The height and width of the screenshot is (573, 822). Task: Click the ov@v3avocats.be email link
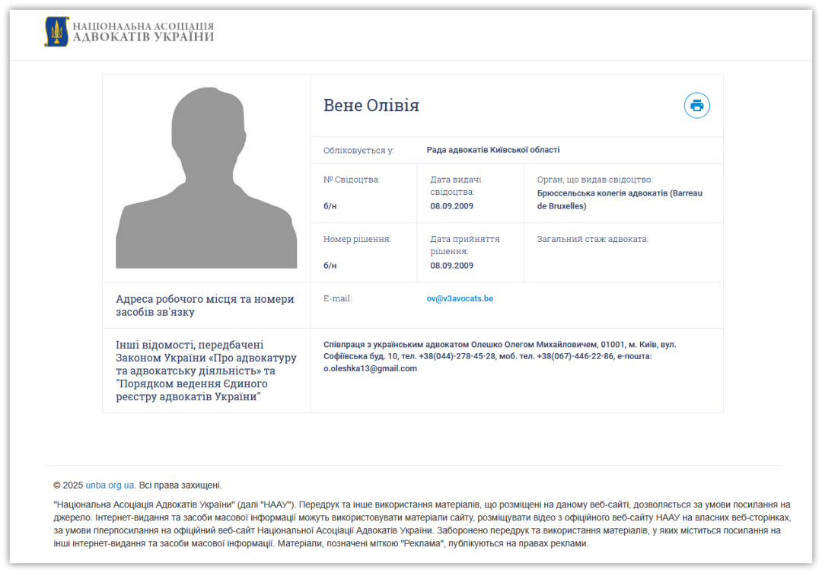coord(459,298)
